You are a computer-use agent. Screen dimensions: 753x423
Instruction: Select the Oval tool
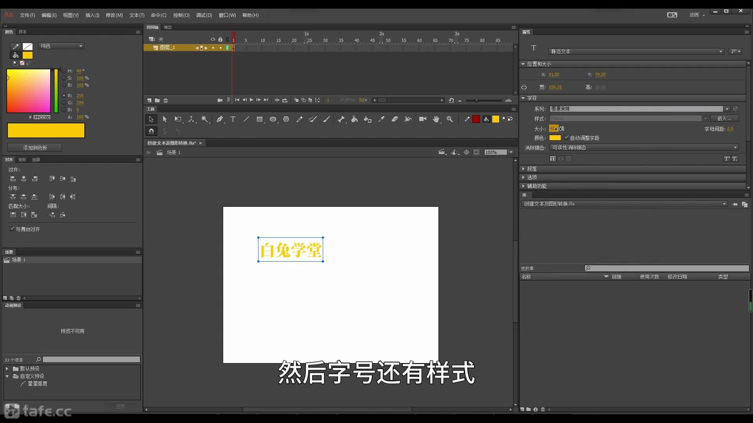(273, 119)
